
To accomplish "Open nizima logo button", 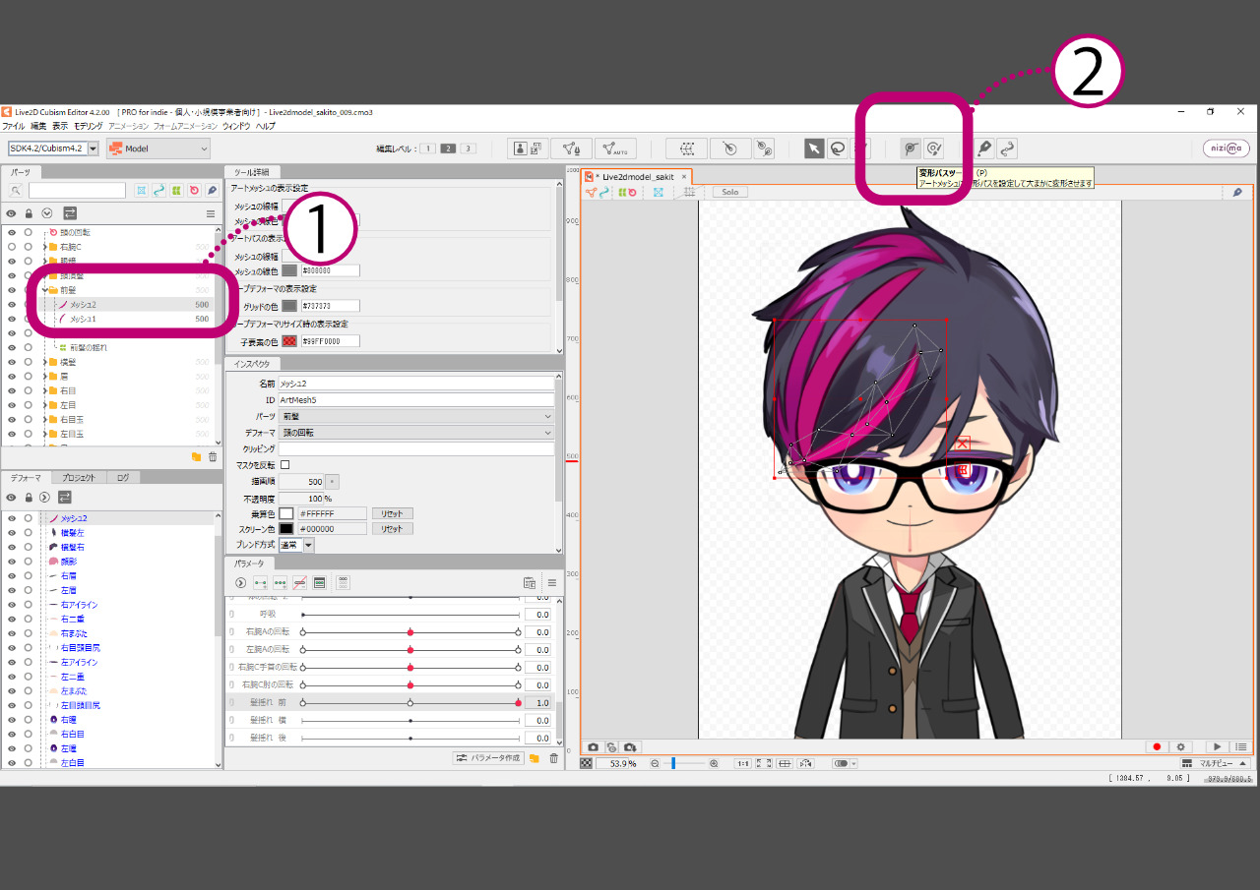I will point(1227,148).
